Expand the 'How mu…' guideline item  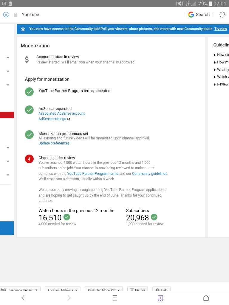(221, 62)
